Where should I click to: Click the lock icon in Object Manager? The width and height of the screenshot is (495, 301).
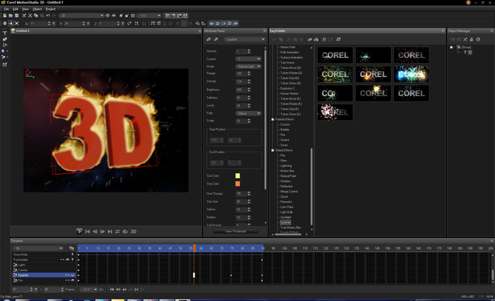[x=472, y=40]
